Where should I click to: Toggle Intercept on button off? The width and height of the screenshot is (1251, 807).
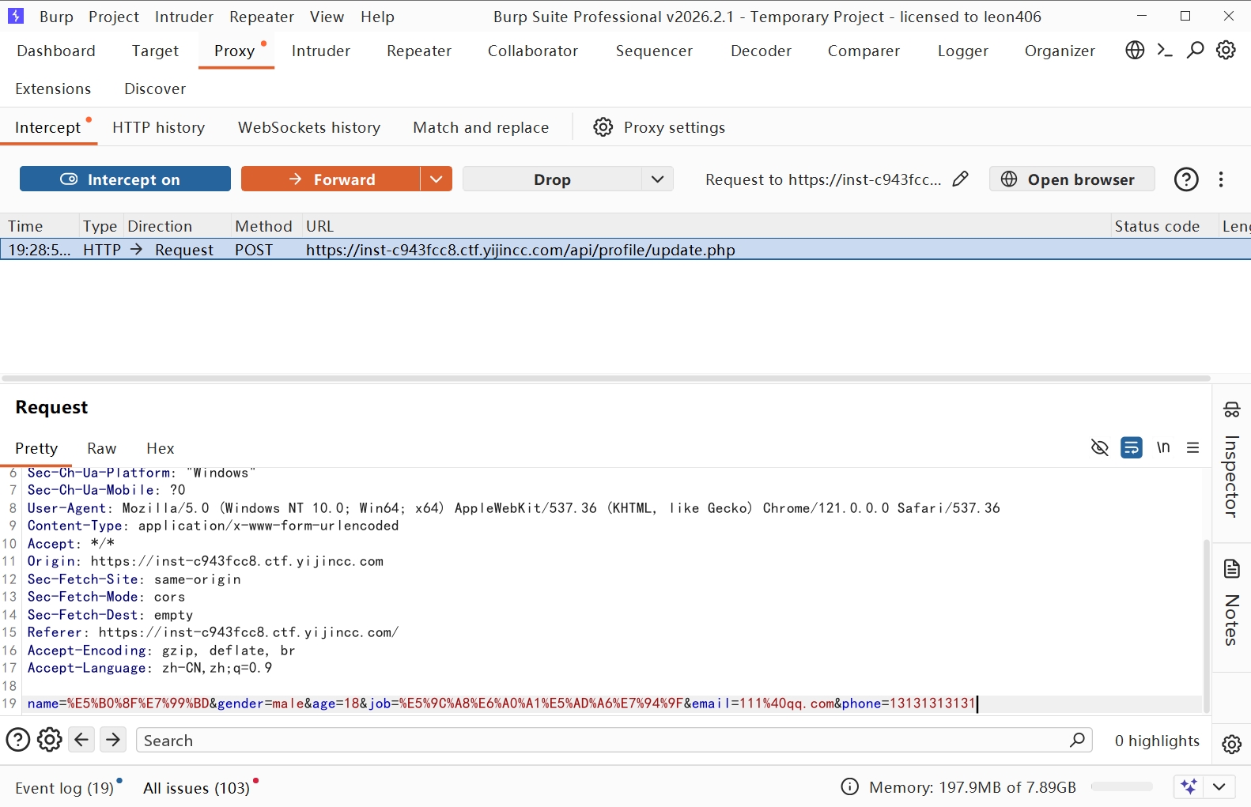click(x=125, y=179)
